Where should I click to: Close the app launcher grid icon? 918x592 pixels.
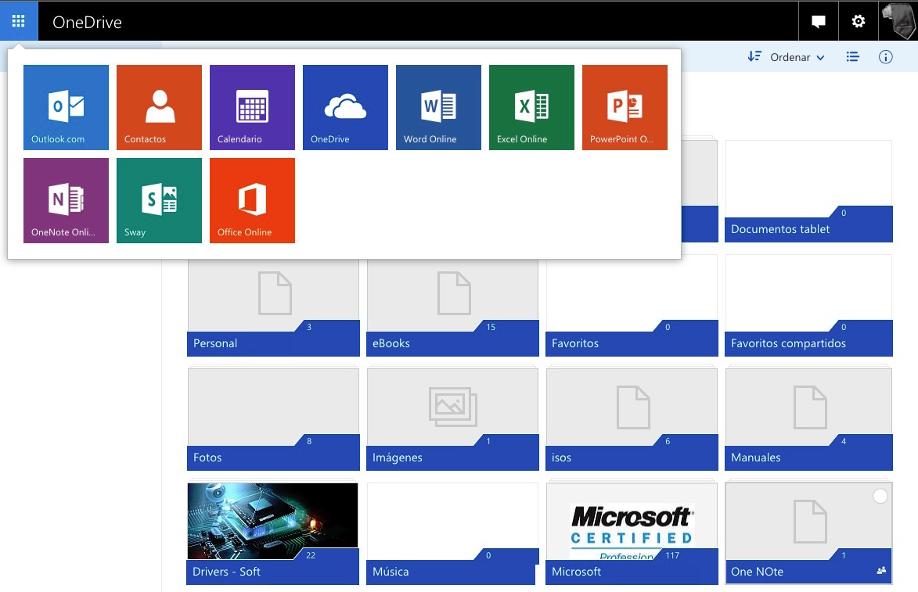tap(19, 21)
